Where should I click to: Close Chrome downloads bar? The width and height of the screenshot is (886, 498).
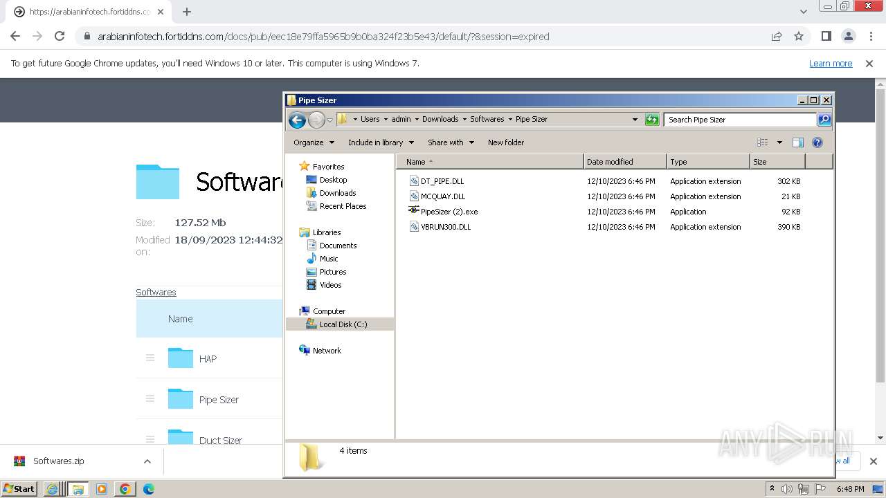(873, 461)
